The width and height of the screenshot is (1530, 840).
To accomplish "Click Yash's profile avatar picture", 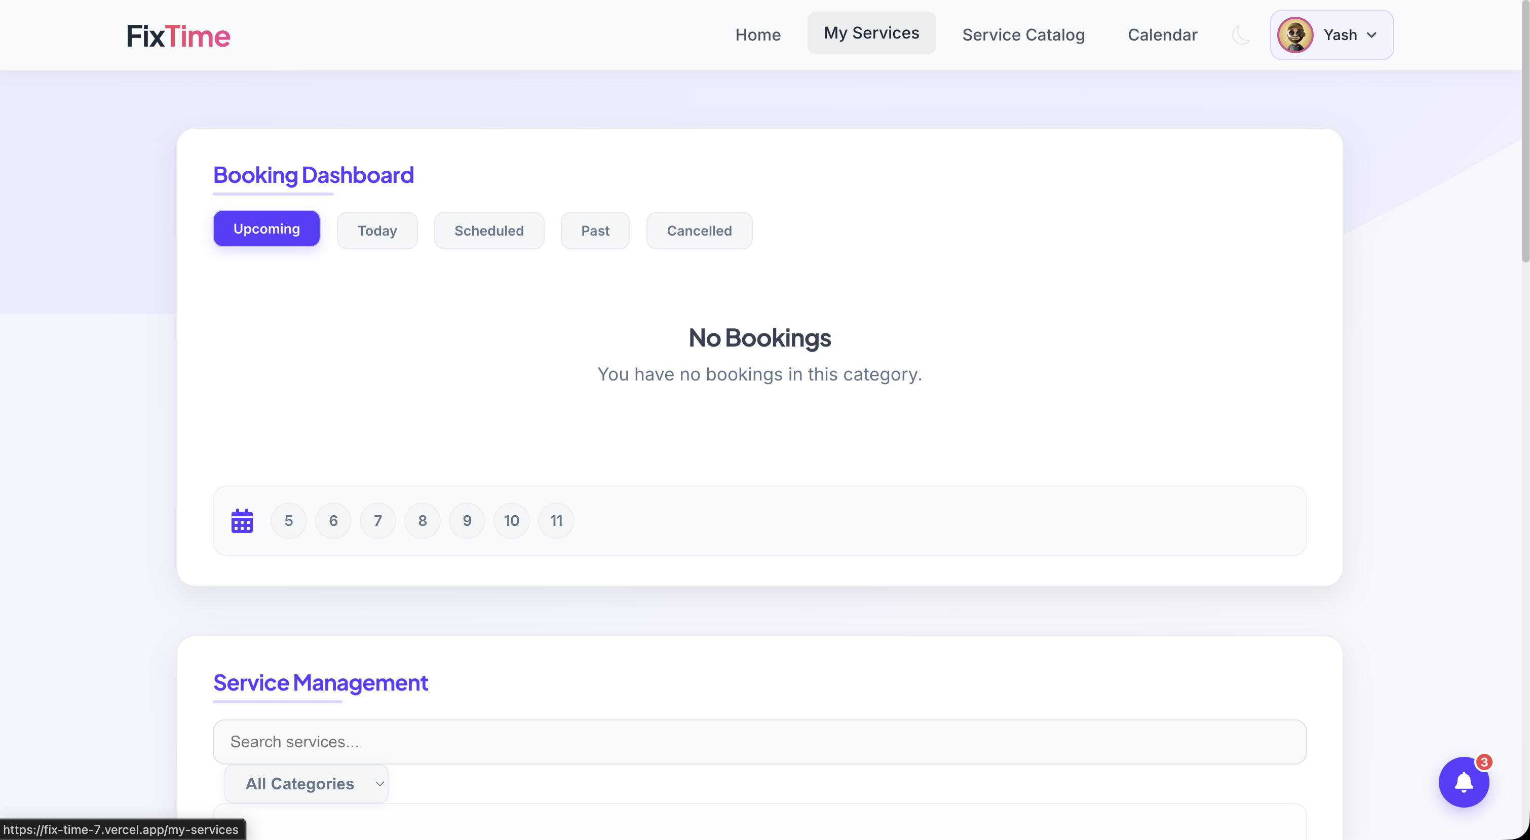I will [1295, 34].
